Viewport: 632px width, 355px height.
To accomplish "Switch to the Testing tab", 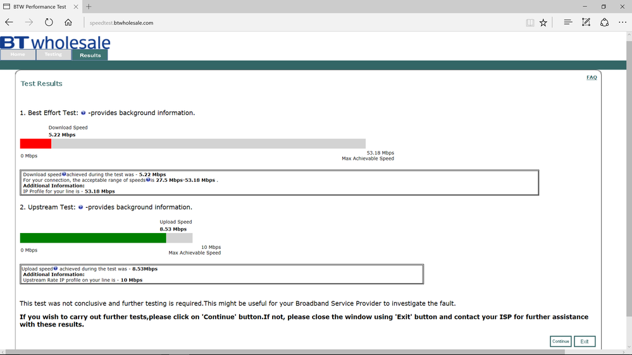I will coord(53,55).
